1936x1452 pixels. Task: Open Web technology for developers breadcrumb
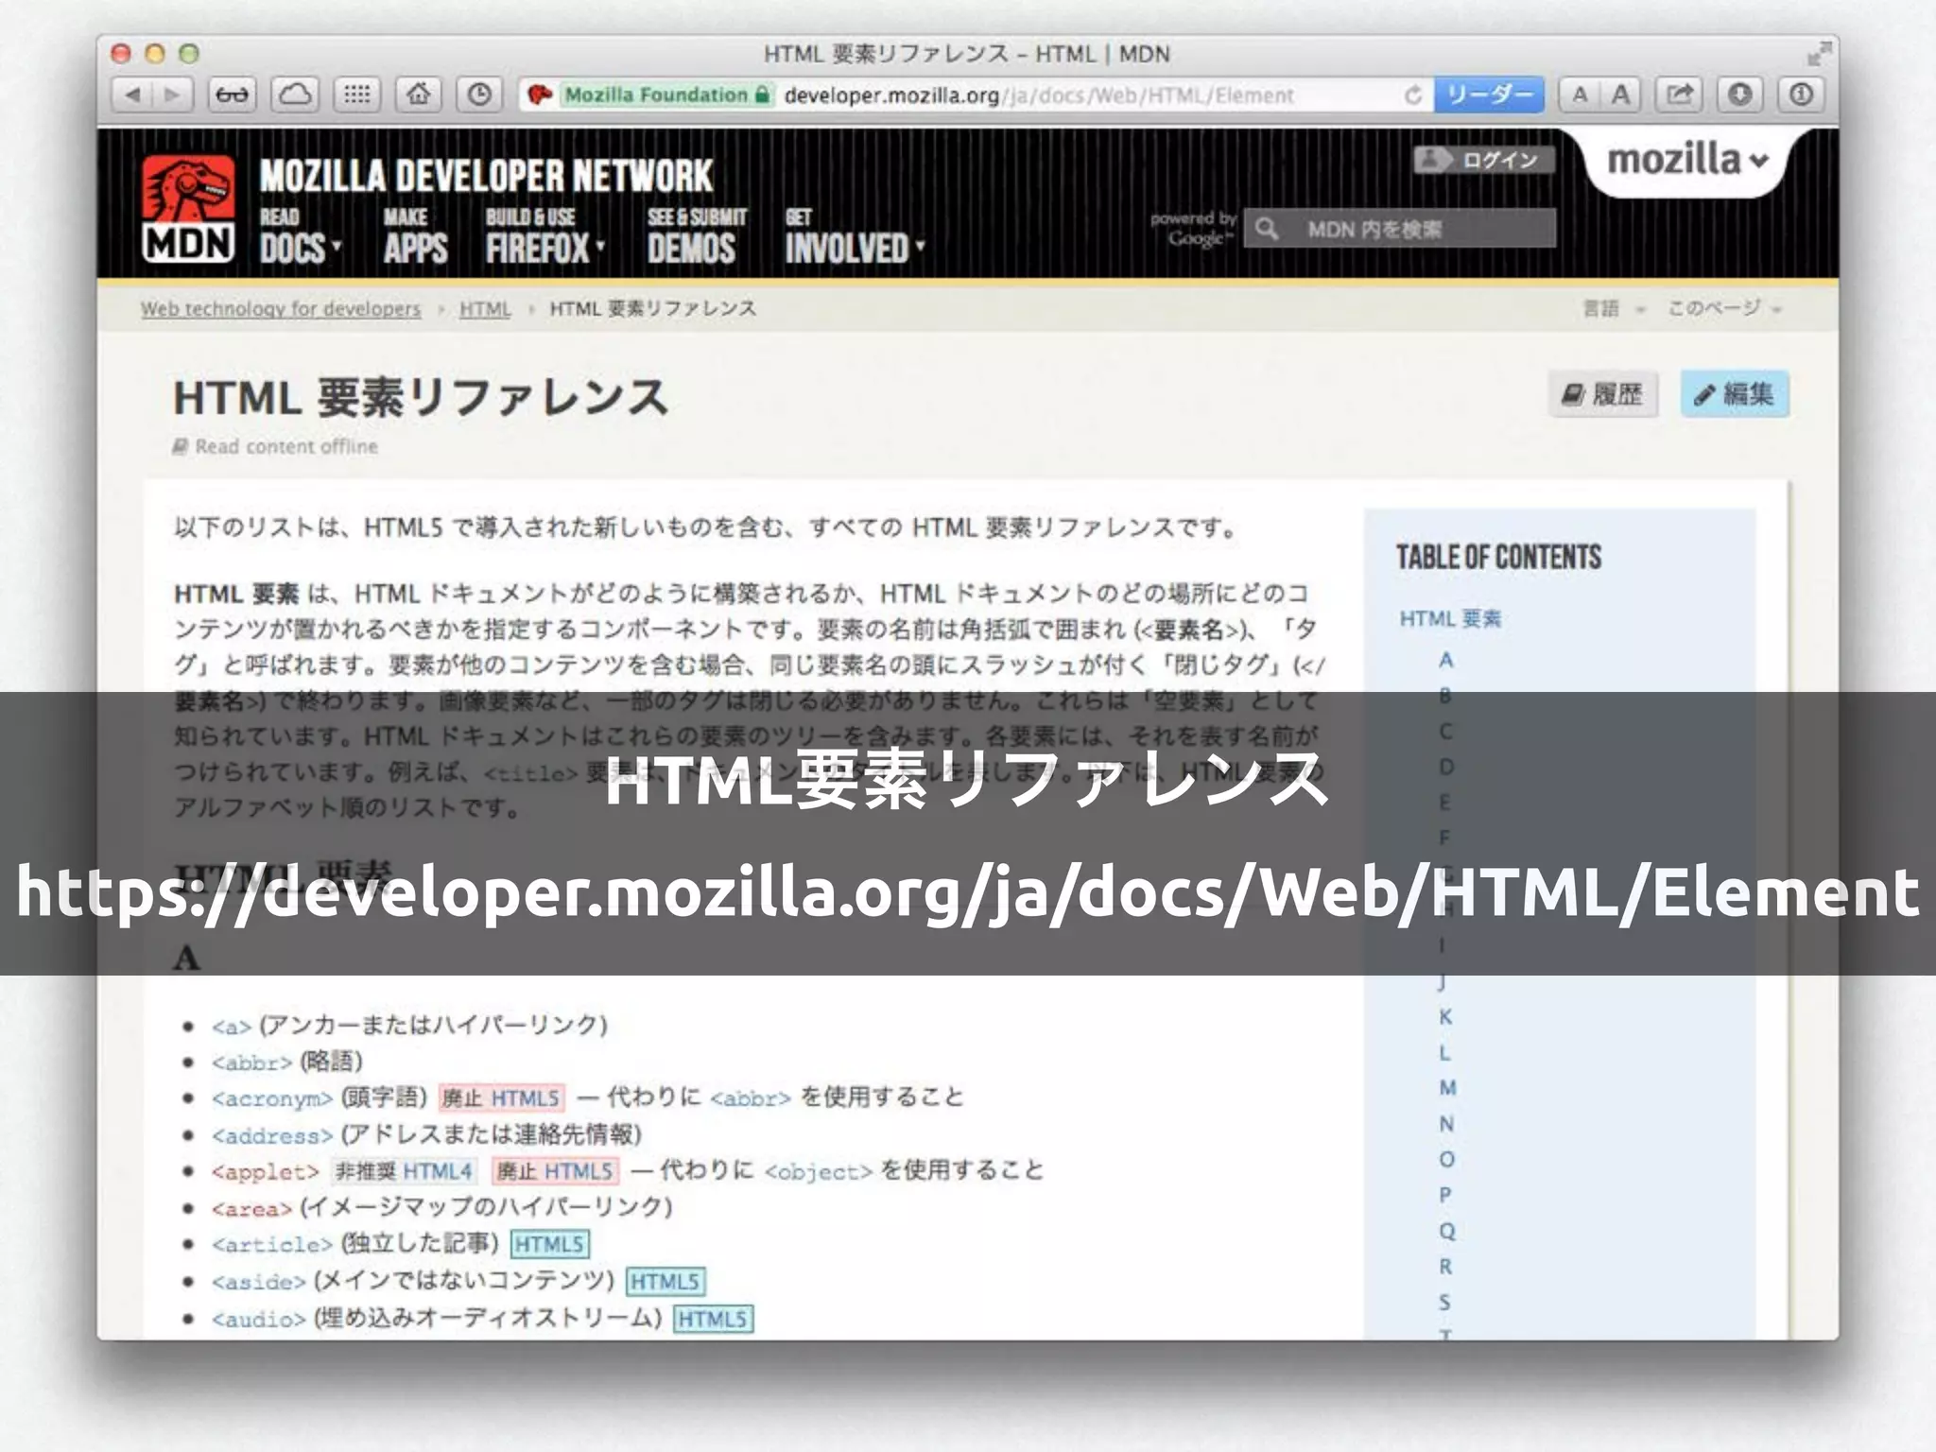tap(281, 309)
